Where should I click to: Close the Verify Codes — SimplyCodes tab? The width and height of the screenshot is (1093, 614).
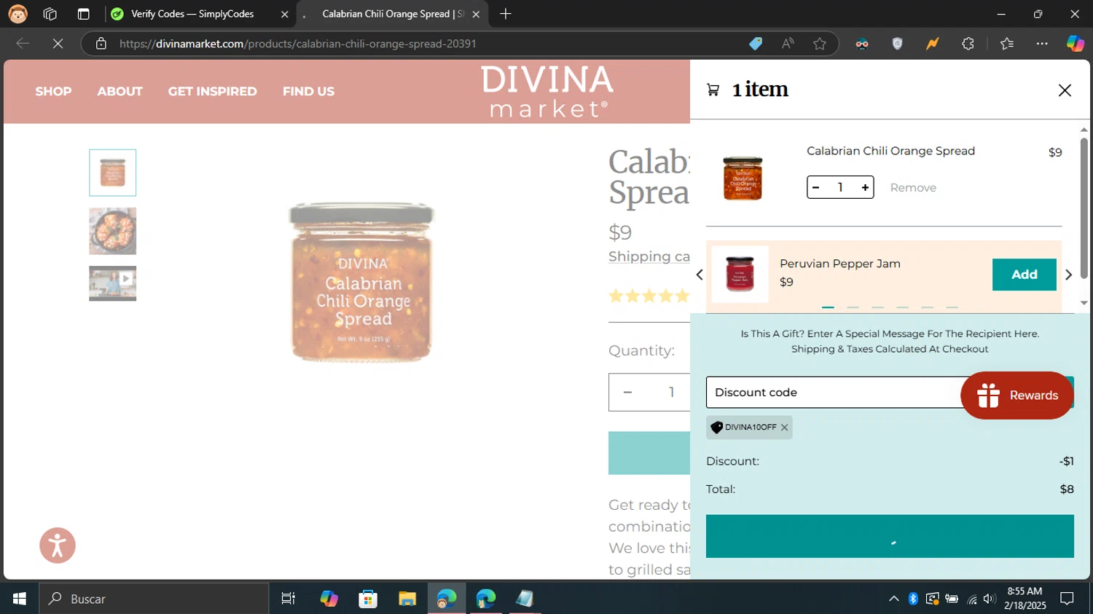(x=285, y=14)
